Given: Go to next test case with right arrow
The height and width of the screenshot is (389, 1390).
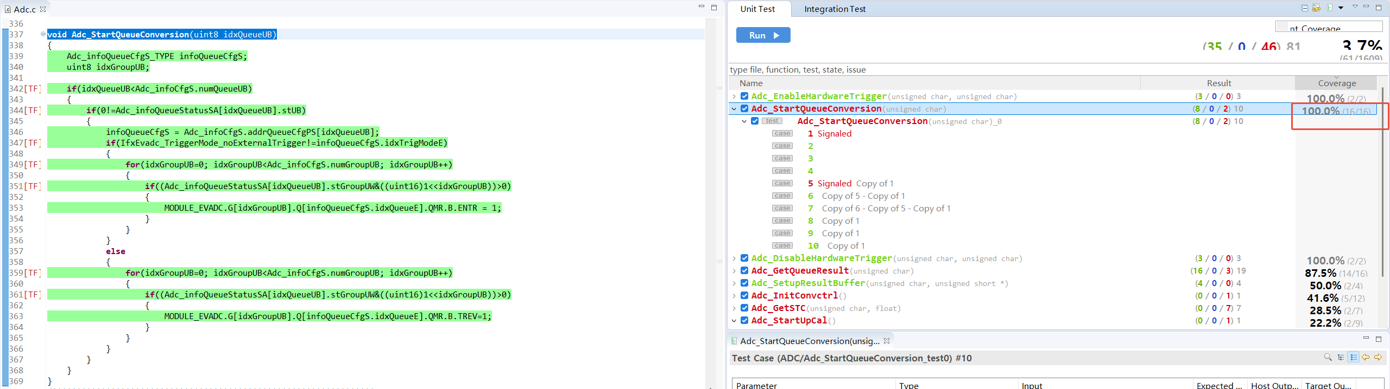Looking at the screenshot, I should (1378, 357).
